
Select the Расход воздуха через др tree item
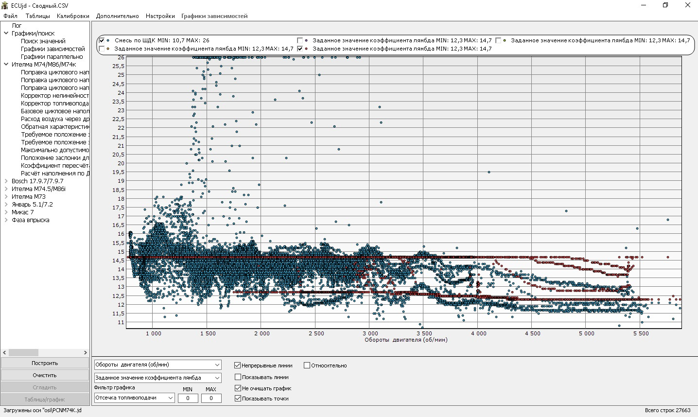point(55,119)
